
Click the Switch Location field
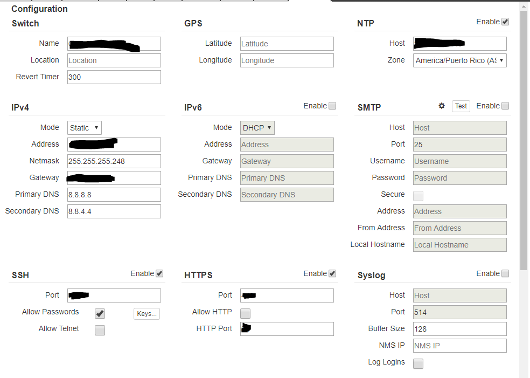coord(114,60)
